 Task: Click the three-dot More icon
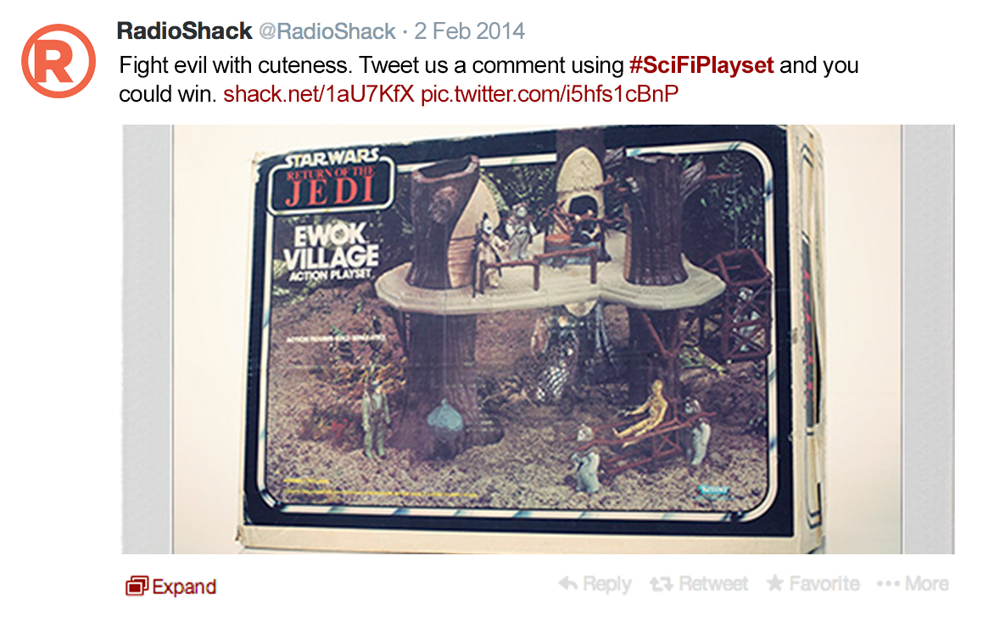(888, 583)
